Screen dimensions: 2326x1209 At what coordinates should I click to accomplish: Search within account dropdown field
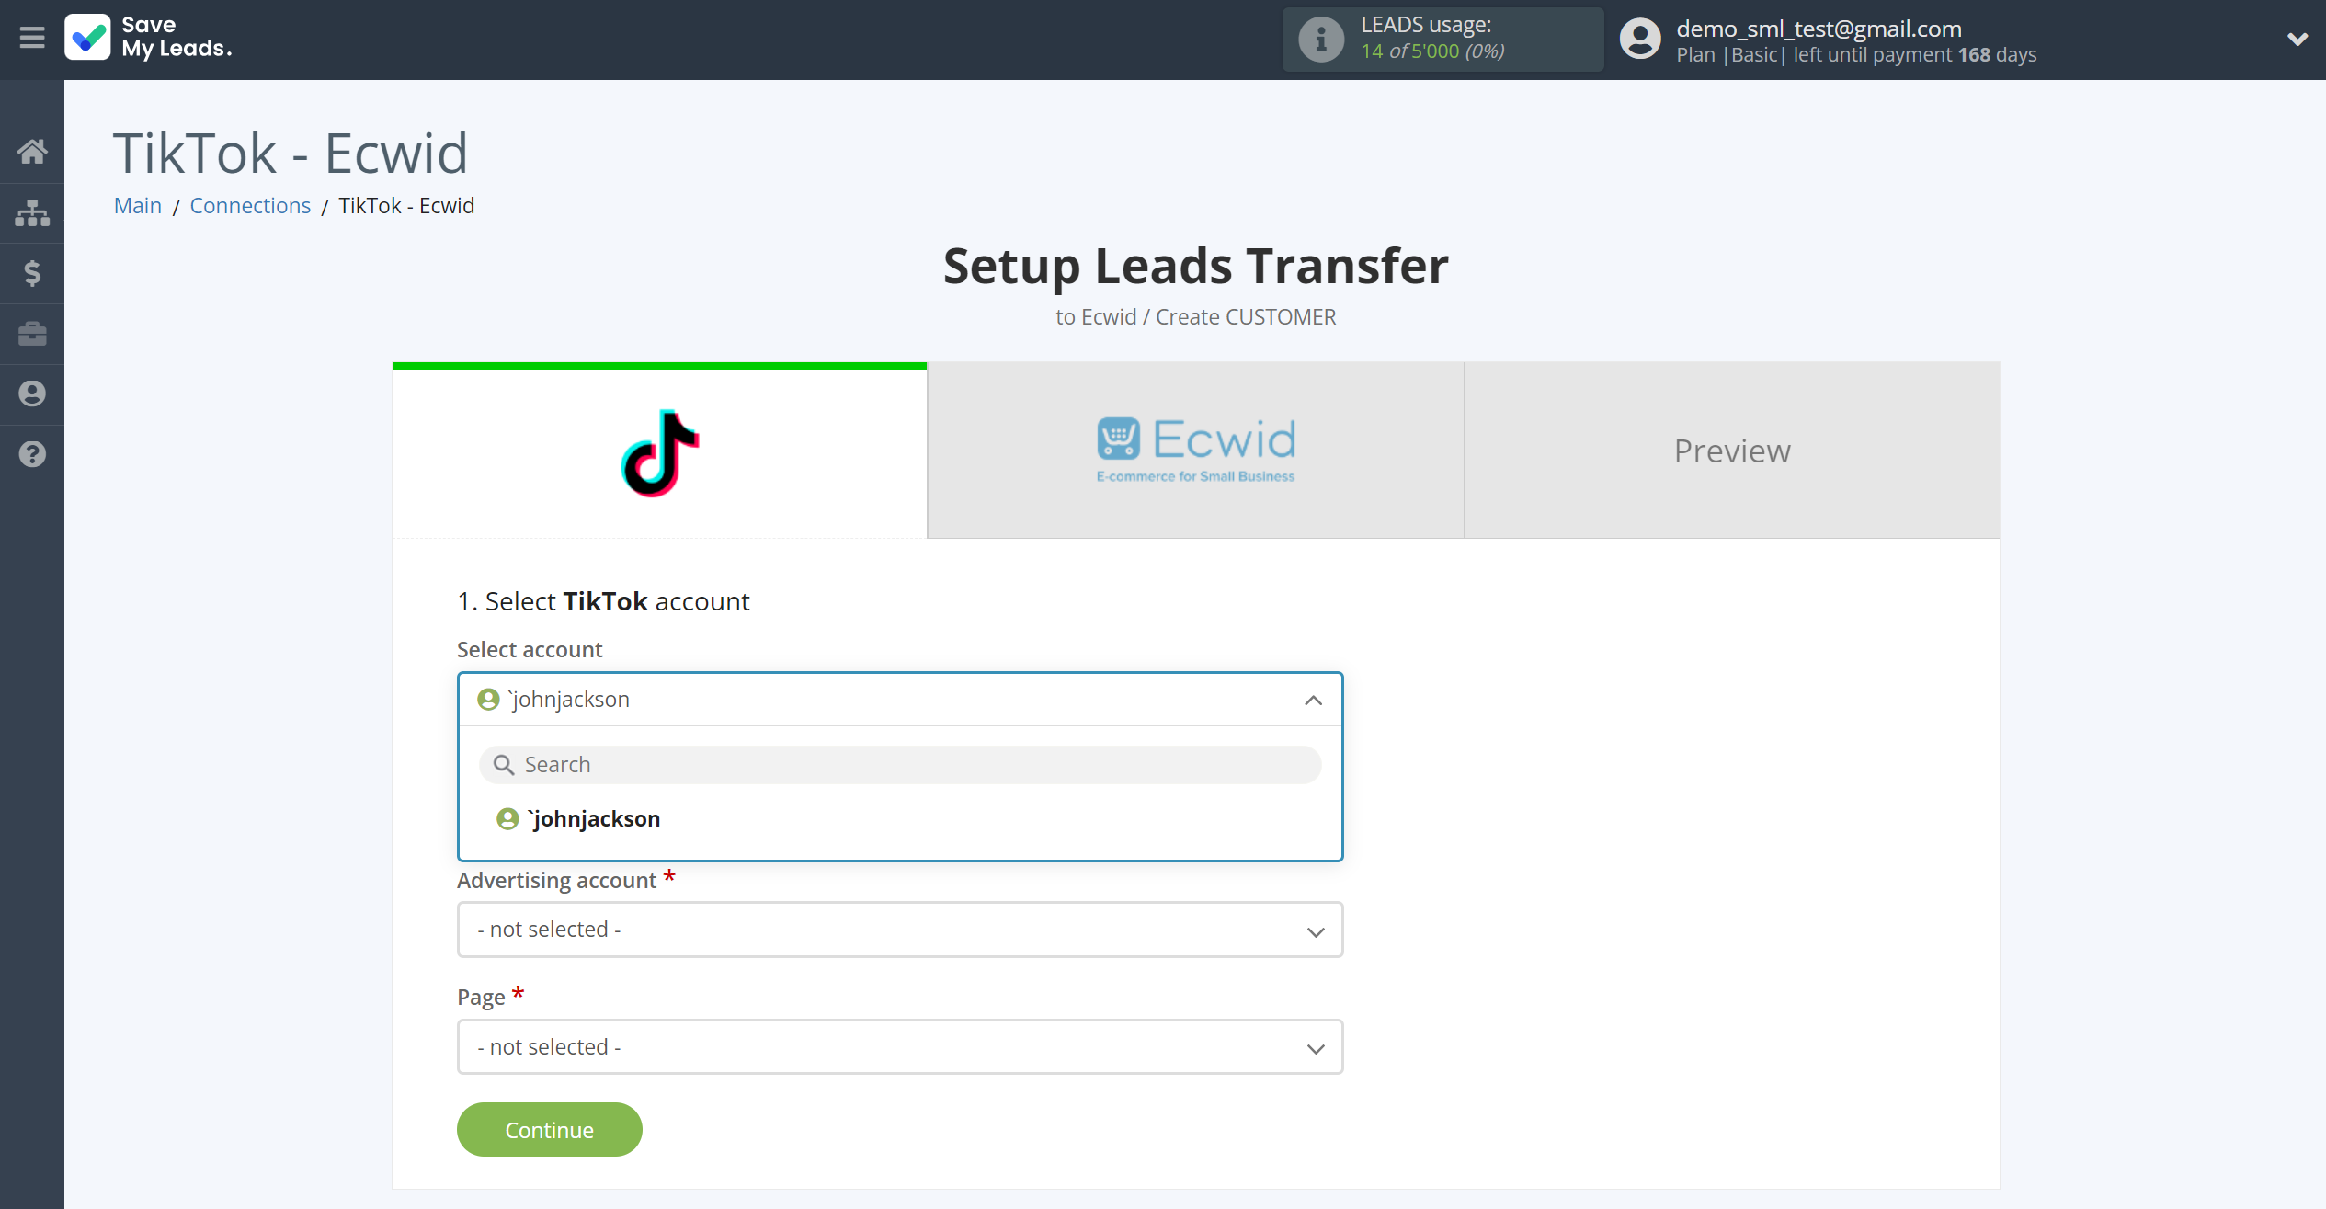coord(900,763)
